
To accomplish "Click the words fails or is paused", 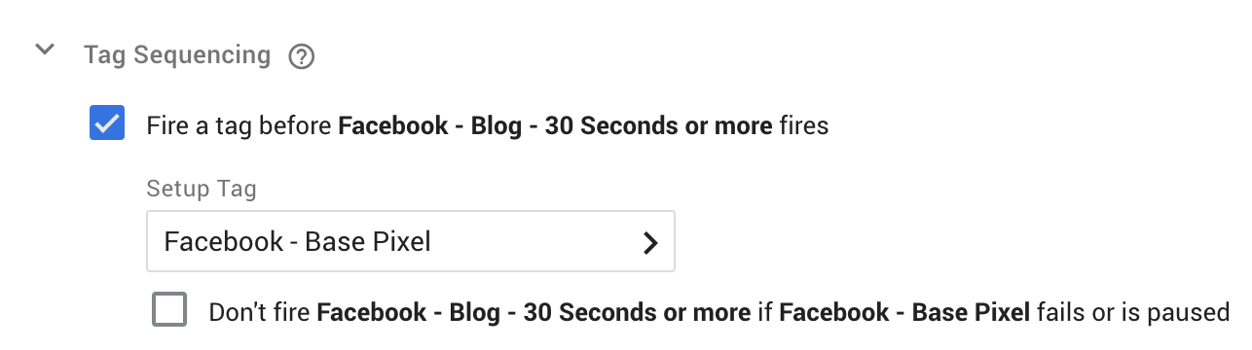I will point(1134,313).
